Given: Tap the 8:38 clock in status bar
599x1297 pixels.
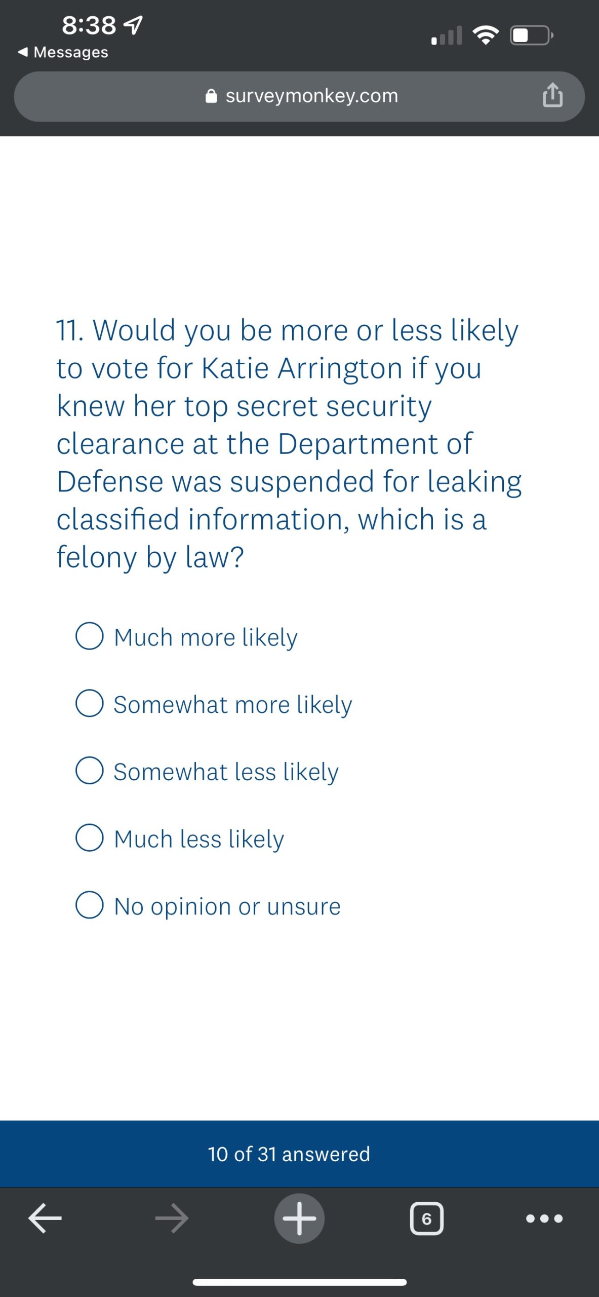Looking at the screenshot, I should tap(89, 25).
